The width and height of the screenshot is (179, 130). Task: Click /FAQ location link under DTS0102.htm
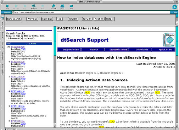(x=23, y=124)
